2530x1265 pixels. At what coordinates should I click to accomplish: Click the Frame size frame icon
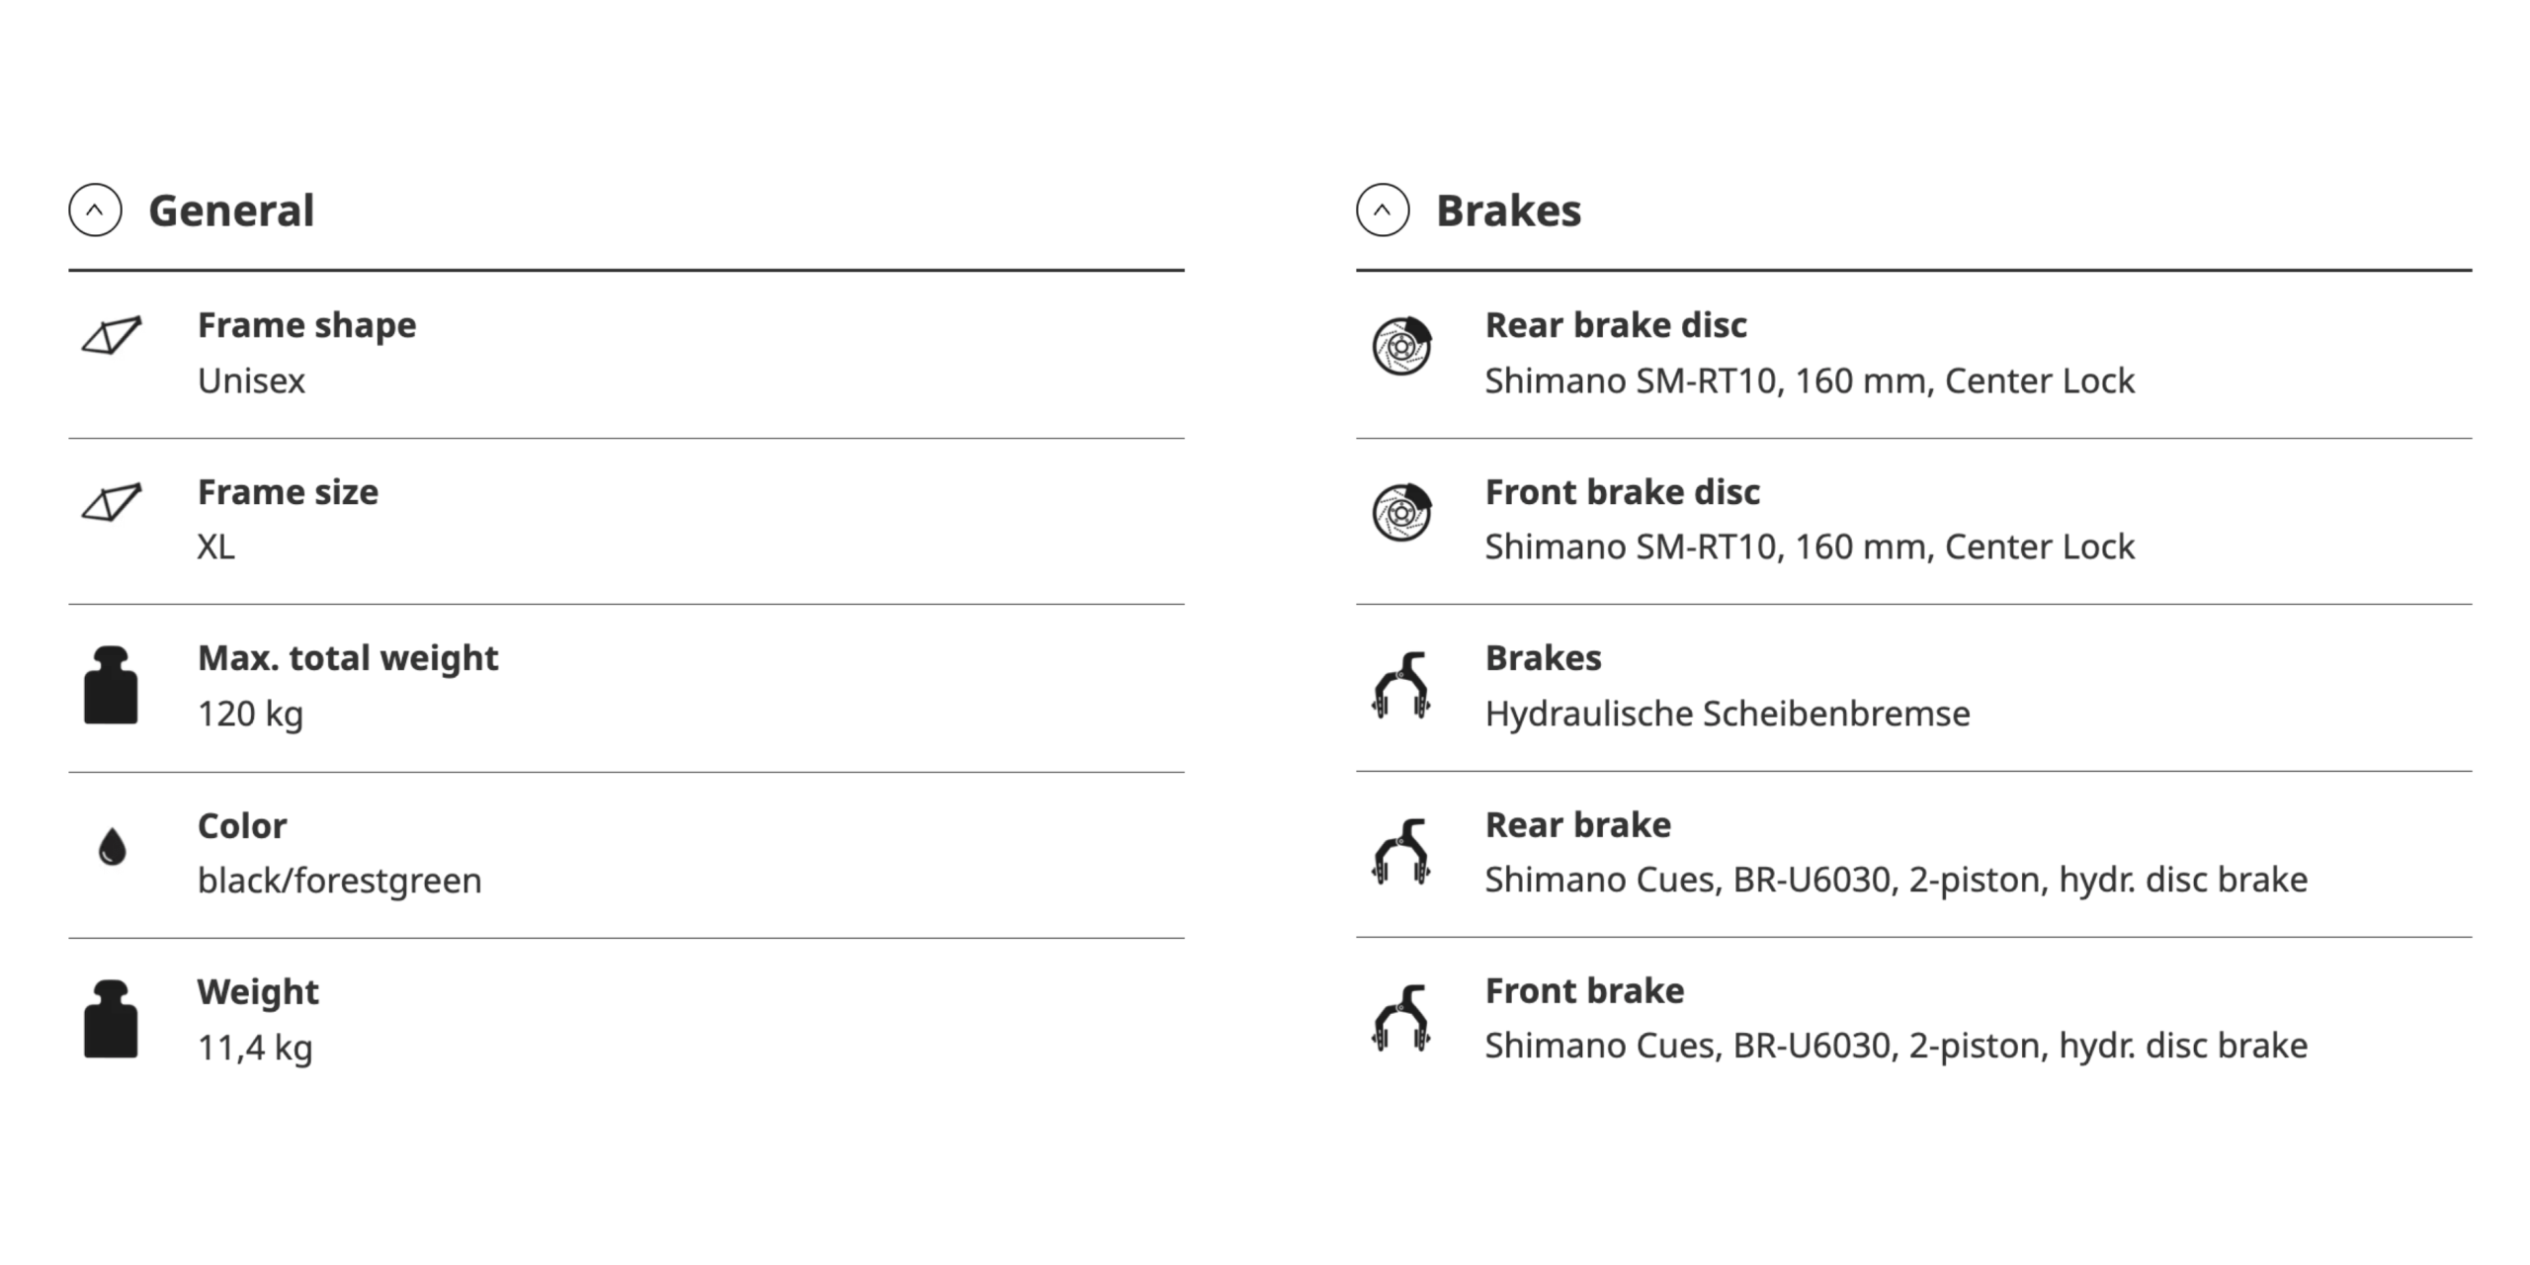pos(112,502)
